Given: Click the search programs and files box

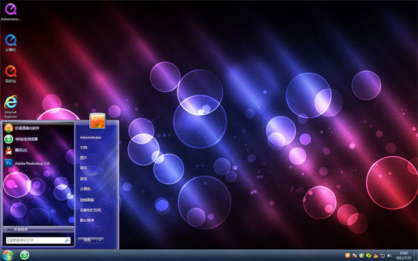Looking at the screenshot, I should point(38,240).
